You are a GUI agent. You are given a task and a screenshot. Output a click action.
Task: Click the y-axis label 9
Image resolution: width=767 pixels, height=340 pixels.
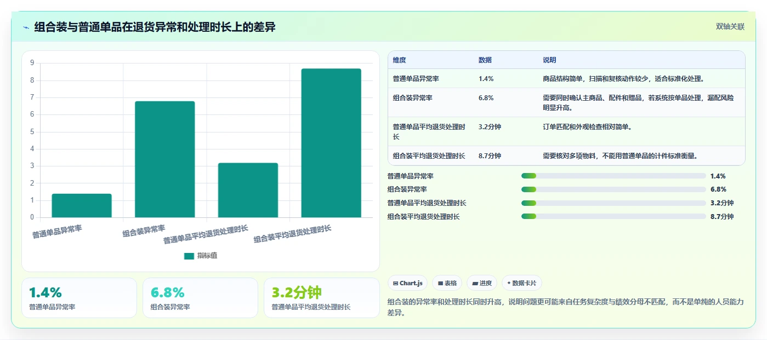coord(32,63)
